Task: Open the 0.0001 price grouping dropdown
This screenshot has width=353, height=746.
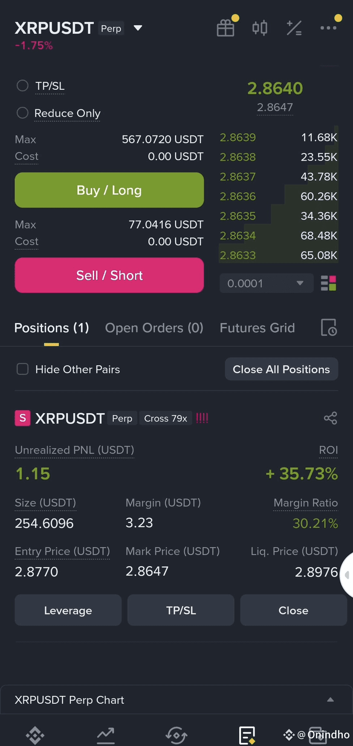Action: point(266,283)
